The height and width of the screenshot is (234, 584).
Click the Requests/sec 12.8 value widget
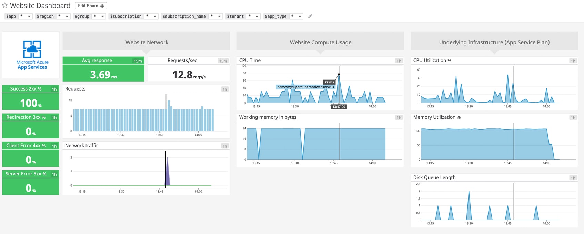click(x=189, y=69)
